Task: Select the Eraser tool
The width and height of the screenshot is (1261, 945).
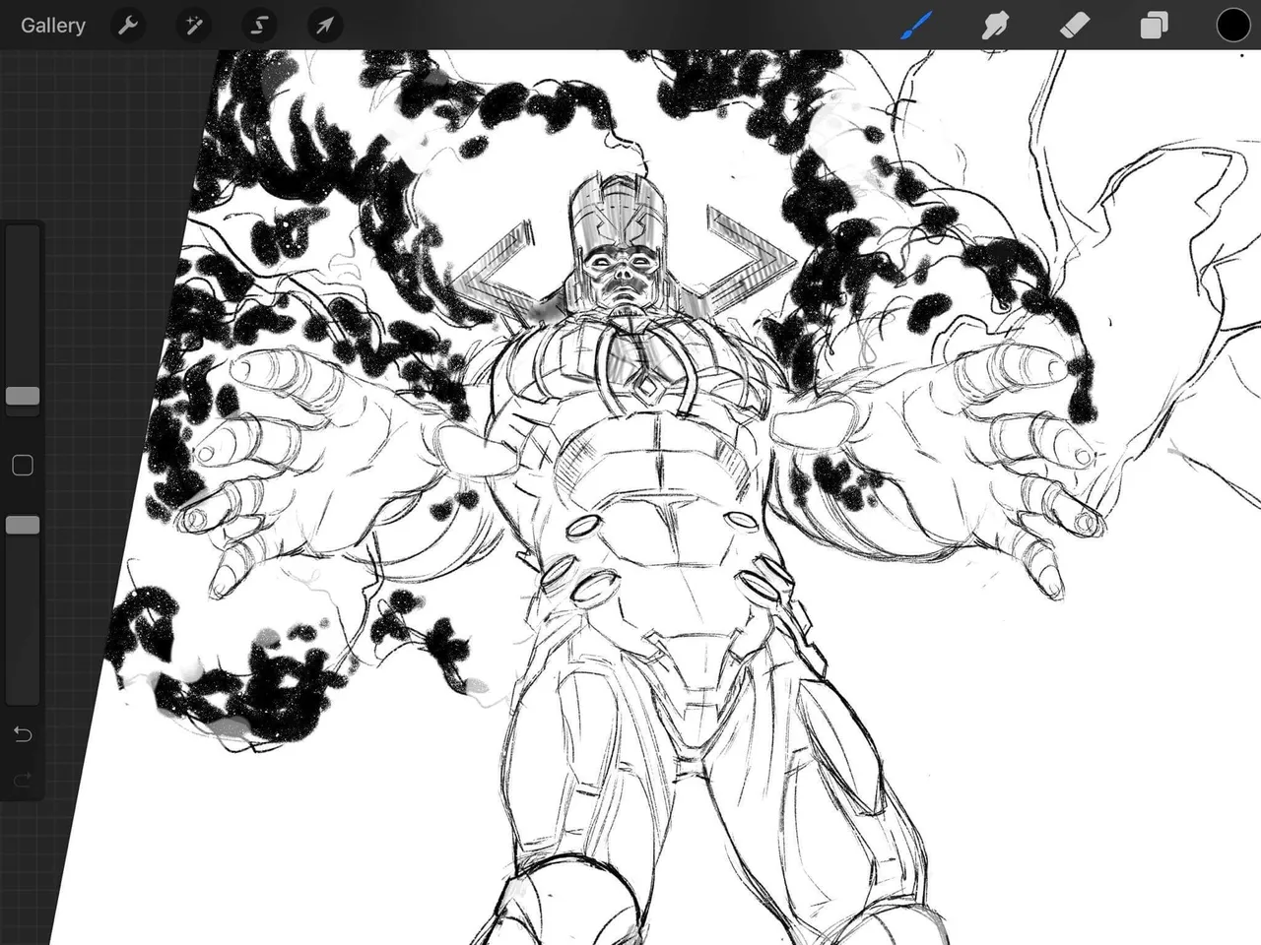Action: (x=1075, y=26)
